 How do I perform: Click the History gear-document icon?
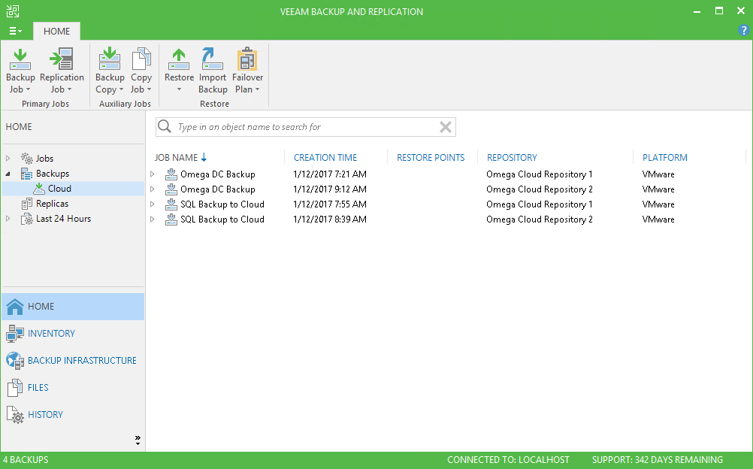coord(15,415)
